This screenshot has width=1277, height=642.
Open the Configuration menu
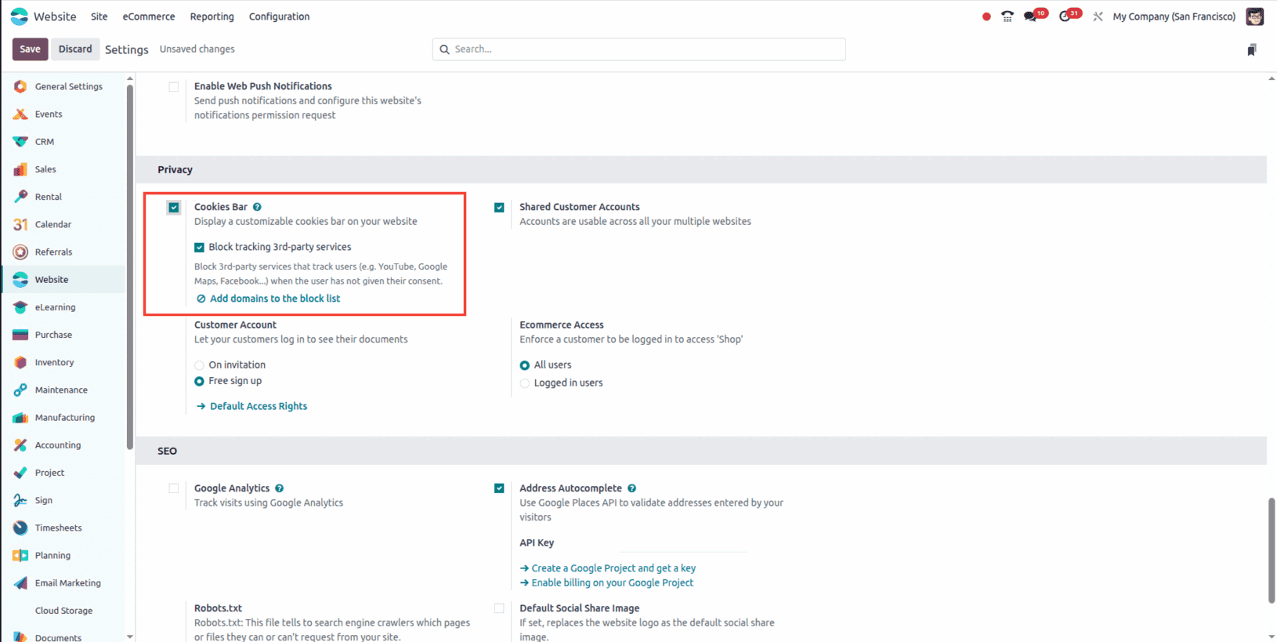pyautogui.click(x=279, y=16)
